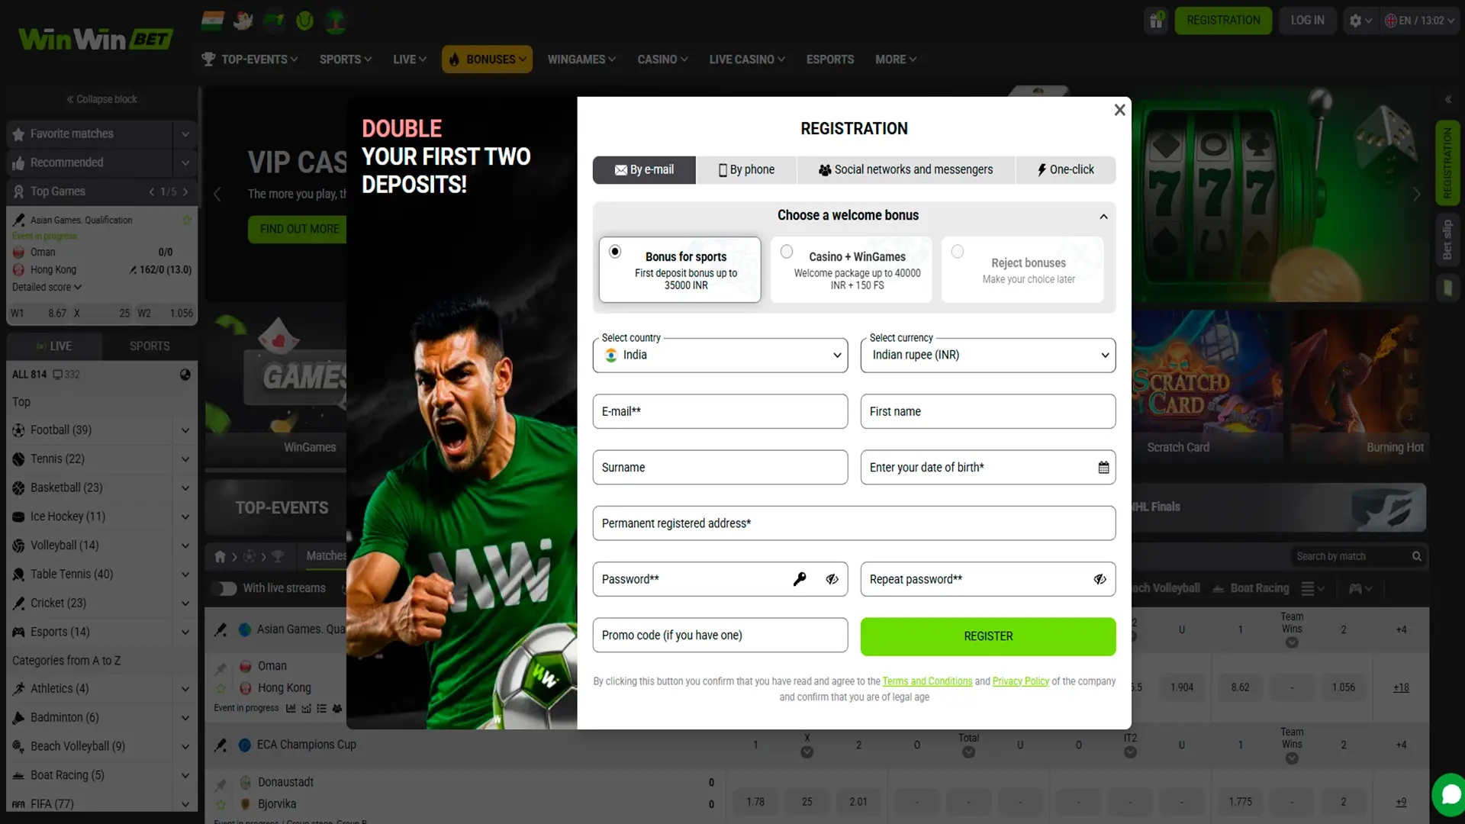Image resolution: width=1465 pixels, height=824 pixels.
Task: Click LOG IN button in header
Action: pyautogui.click(x=1307, y=21)
